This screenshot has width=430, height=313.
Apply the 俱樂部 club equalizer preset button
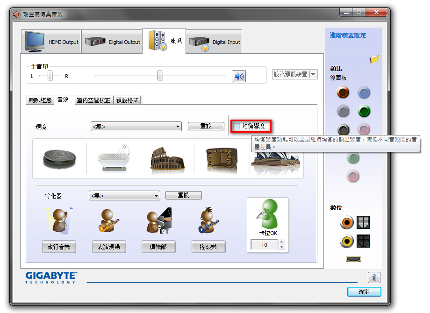(x=158, y=247)
